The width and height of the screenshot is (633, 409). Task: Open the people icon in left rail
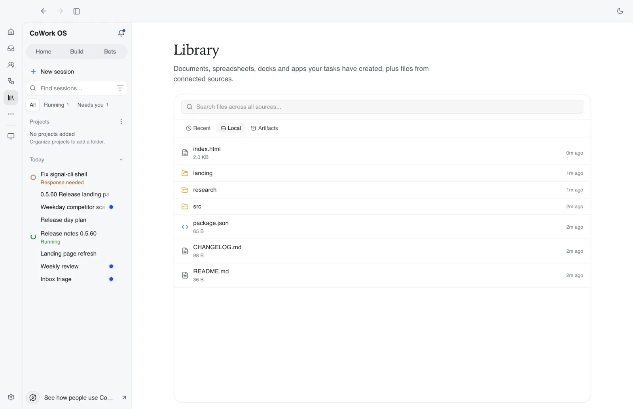coord(11,64)
